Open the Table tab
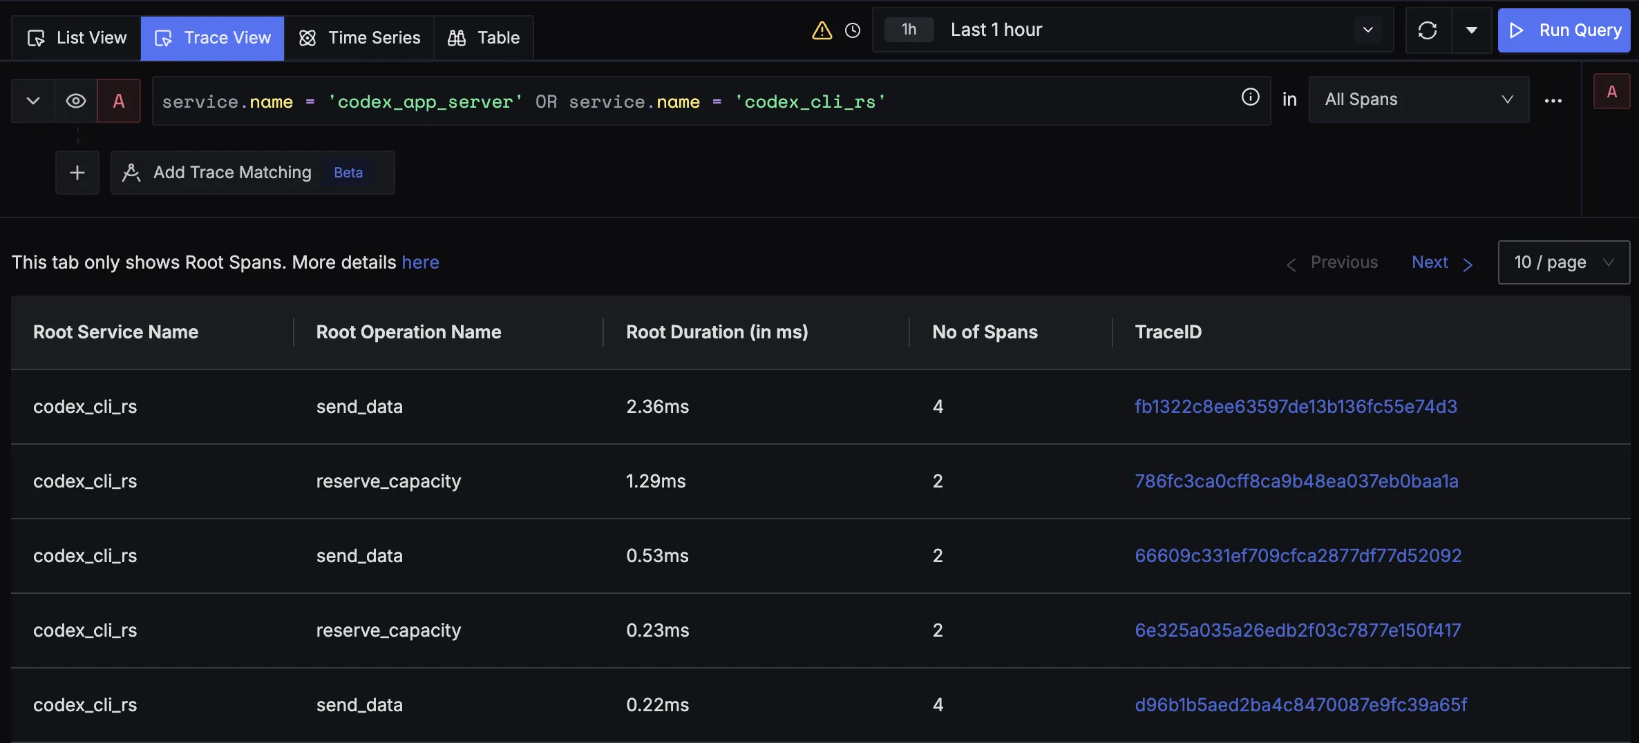This screenshot has width=1639, height=743. pos(484,38)
